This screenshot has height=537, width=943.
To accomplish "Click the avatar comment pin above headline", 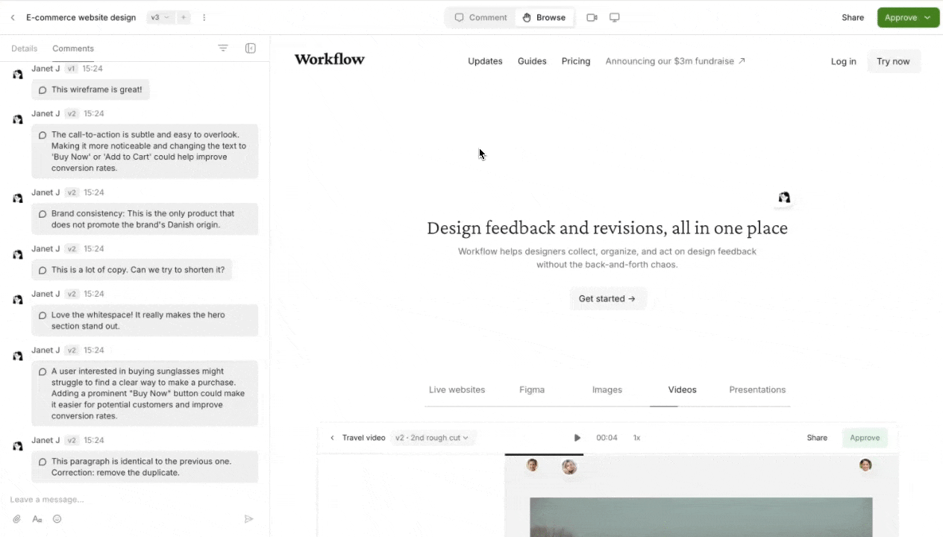I will click(x=784, y=198).
